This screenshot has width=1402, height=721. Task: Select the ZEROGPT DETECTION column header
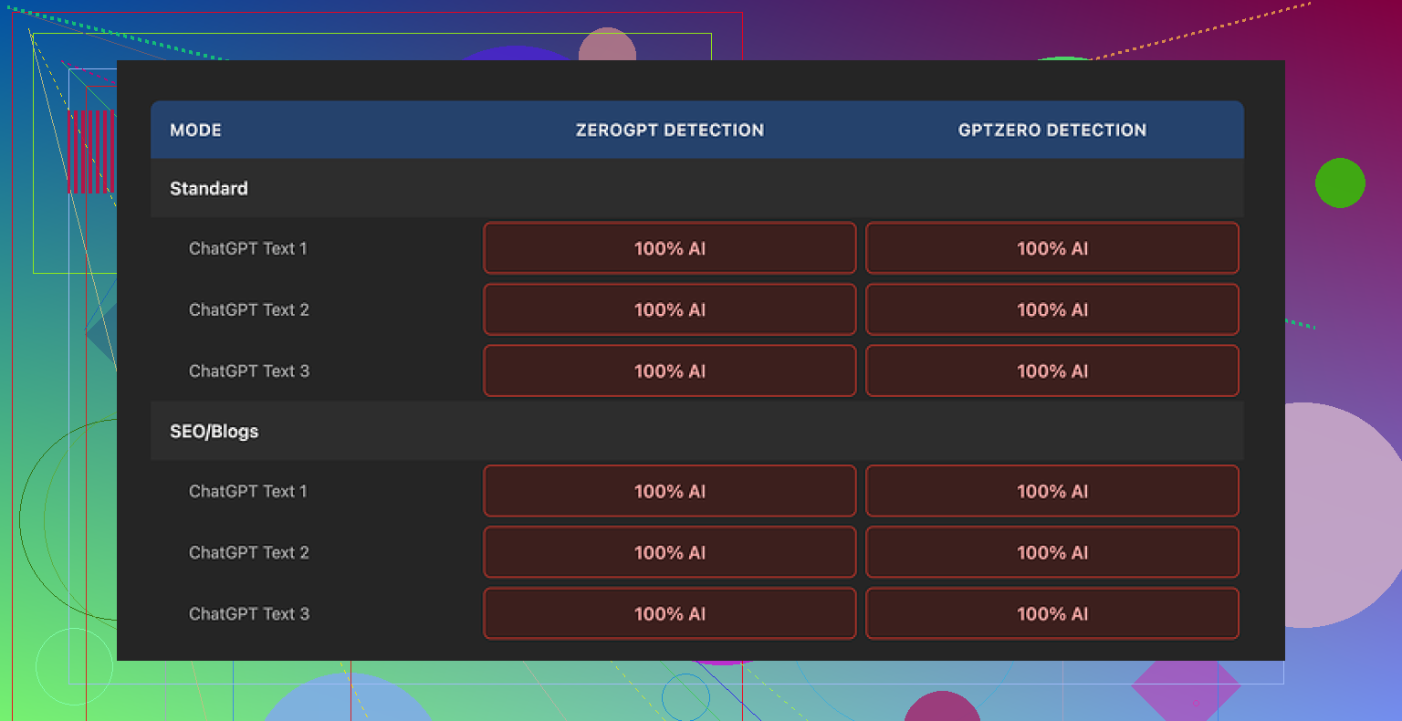point(669,130)
